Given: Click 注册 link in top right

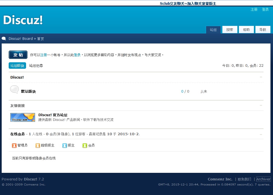Looking at the screenshot, I should [254, 10].
